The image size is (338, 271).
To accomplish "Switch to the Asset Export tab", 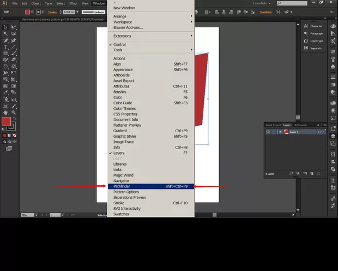I will [x=273, y=125].
